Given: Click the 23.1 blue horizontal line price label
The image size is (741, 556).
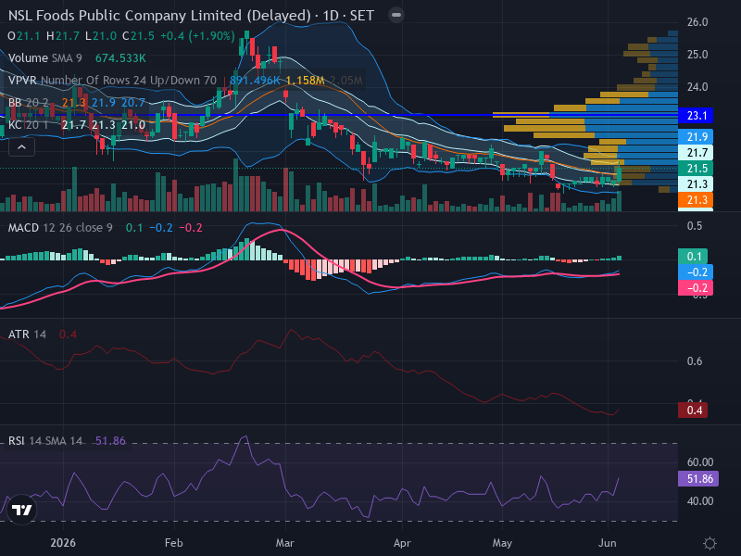Looking at the screenshot, I should [696, 115].
